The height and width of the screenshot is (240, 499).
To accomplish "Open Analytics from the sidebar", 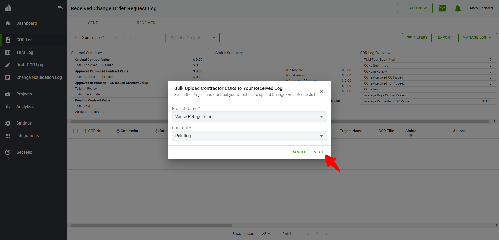I will pyautogui.click(x=25, y=107).
